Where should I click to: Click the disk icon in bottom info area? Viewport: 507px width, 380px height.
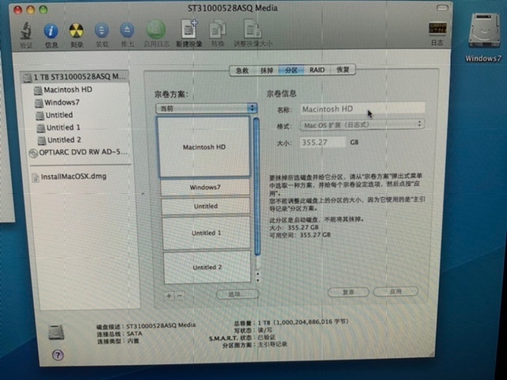(56, 332)
